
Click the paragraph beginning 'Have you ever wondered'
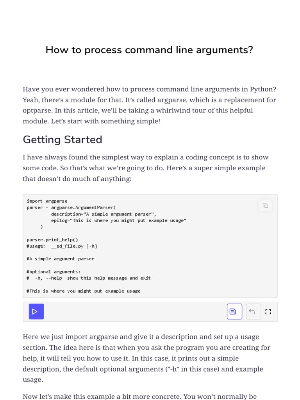coord(150,105)
